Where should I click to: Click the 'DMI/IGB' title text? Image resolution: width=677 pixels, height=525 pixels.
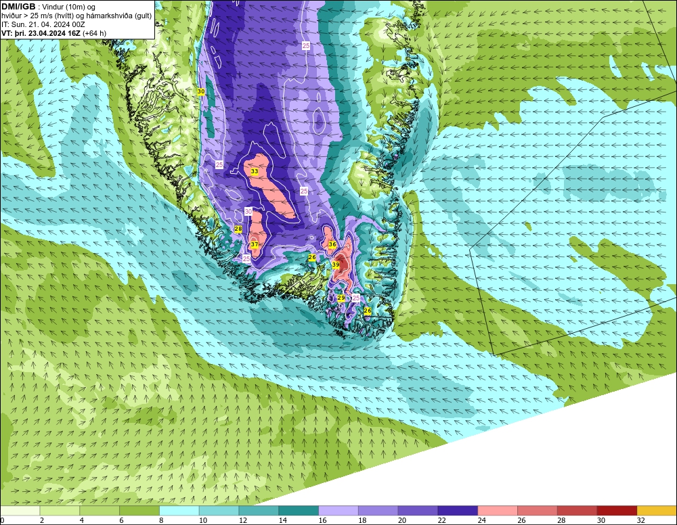click(18, 7)
